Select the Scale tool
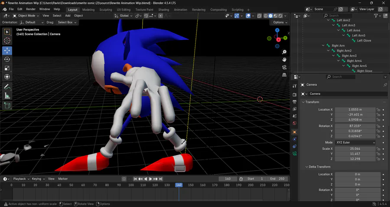 click(7, 68)
